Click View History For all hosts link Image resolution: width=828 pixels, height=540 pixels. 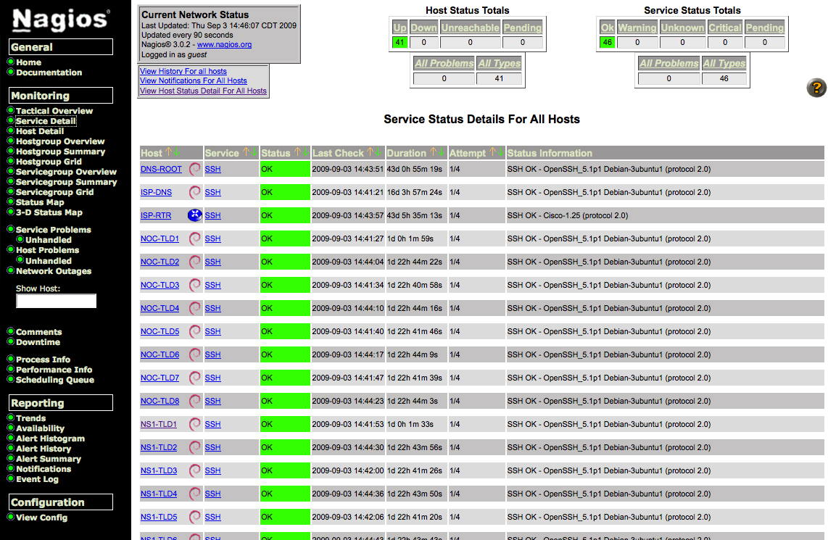tap(183, 71)
